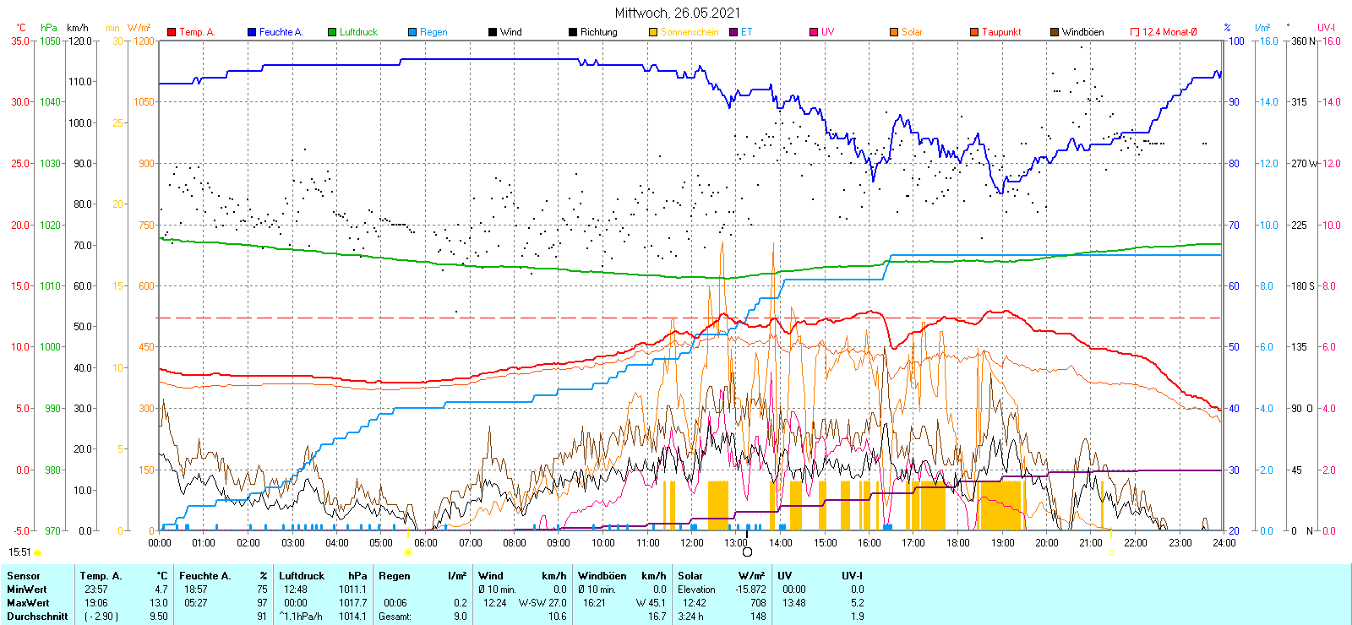
Task: Click the humidity maximum time 05:27
Action: [x=196, y=603]
